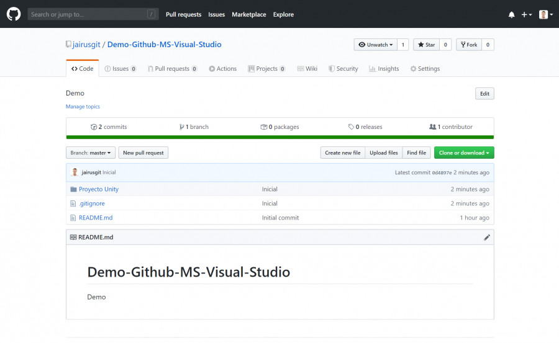Open the Unwatch dropdown

click(x=375, y=45)
